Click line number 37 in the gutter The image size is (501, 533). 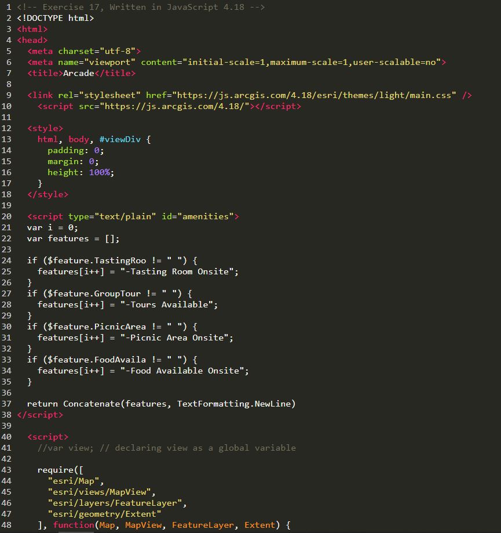[x=6, y=404]
